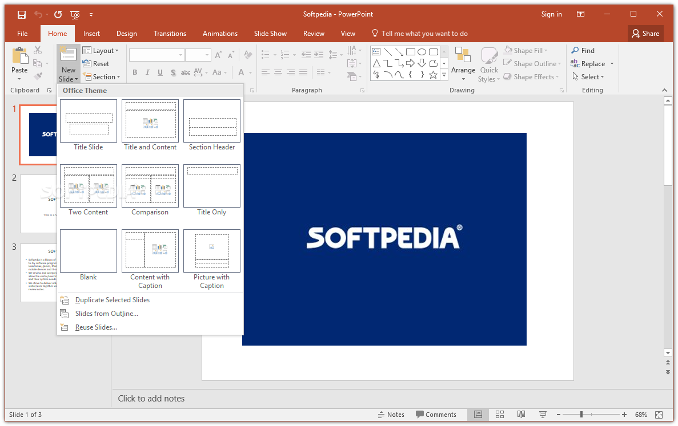Click the Cut scissors icon
Screen dimensions: 678x426
point(38,51)
